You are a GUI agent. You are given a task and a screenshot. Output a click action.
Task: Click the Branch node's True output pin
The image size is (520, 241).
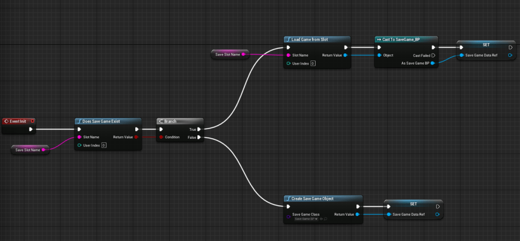(x=199, y=129)
